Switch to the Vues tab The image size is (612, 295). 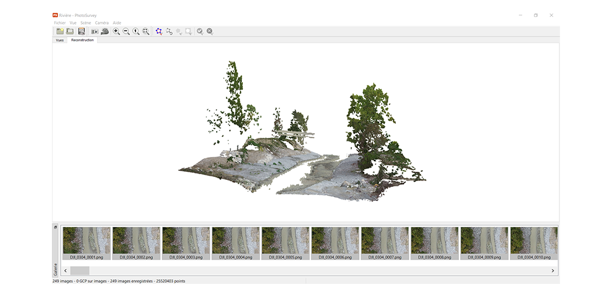click(x=60, y=40)
